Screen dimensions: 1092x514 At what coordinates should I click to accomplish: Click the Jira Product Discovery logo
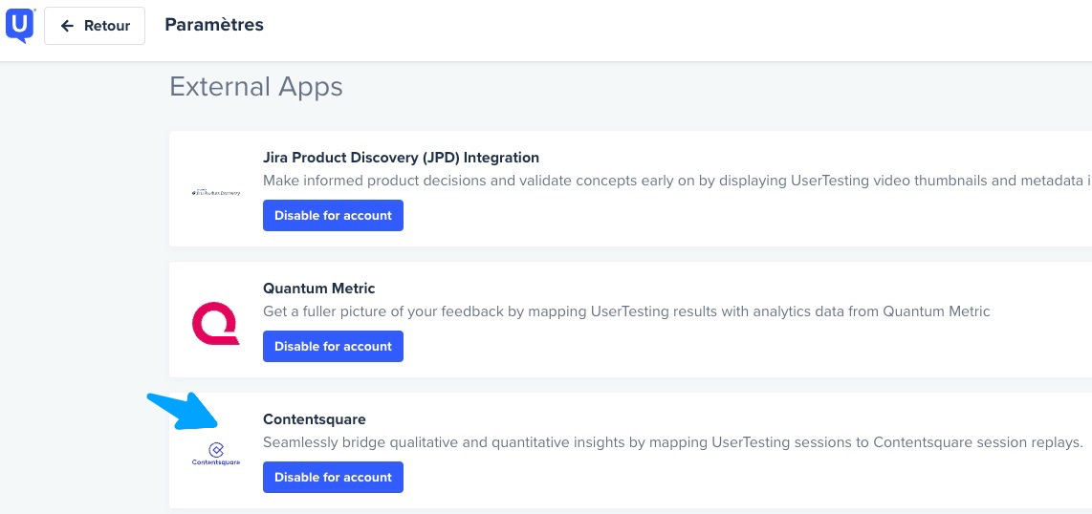point(216,192)
